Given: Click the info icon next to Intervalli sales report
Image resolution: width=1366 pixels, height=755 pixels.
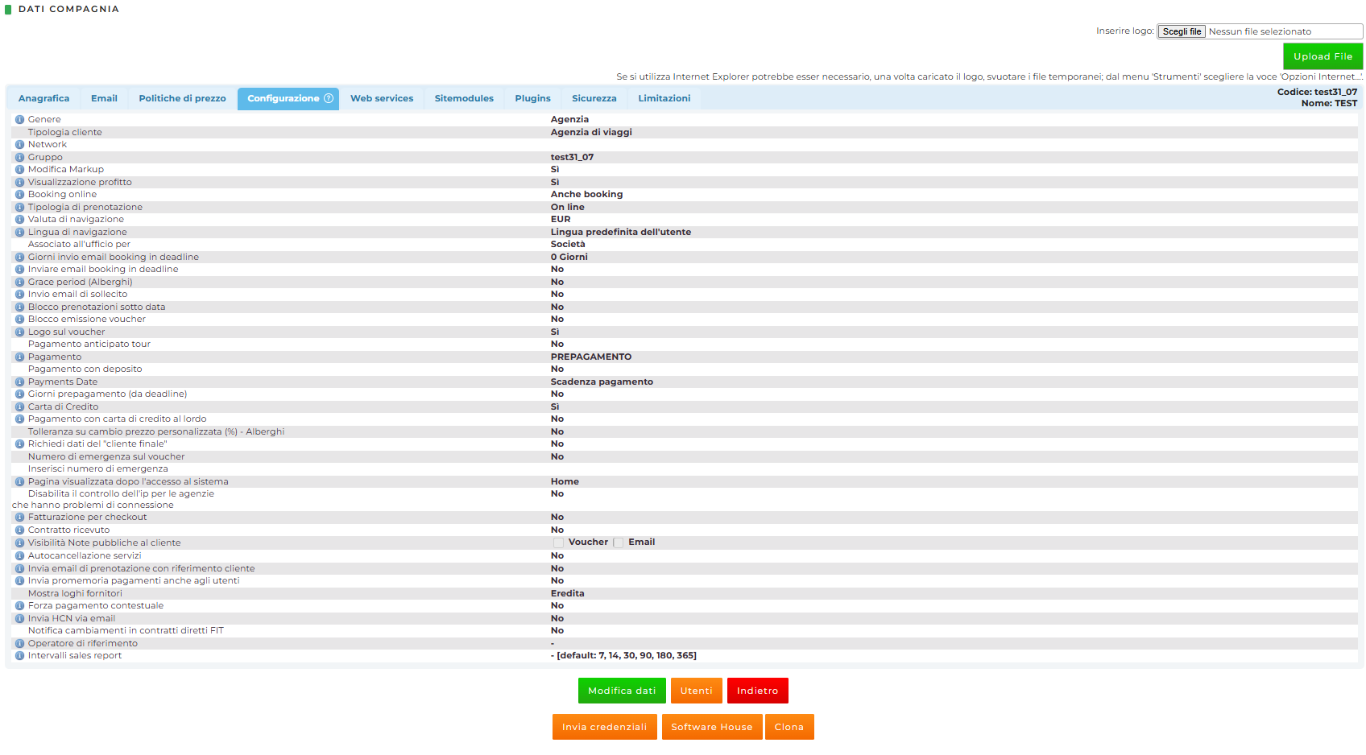Looking at the screenshot, I should pyautogui.click(x=19, y=656).
